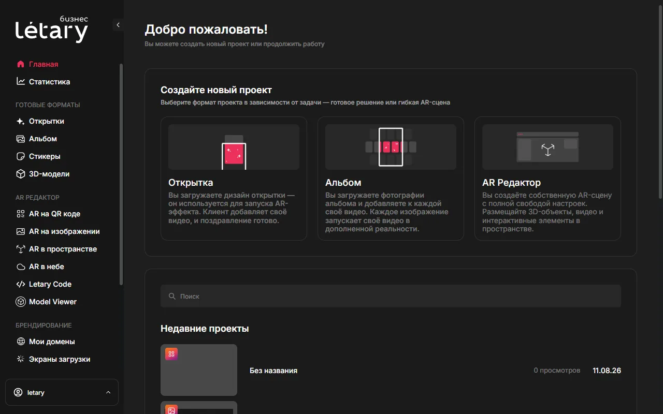Click the spinner icon beside Экраны загрузки
663x414 pixels.
pos(21,359)
